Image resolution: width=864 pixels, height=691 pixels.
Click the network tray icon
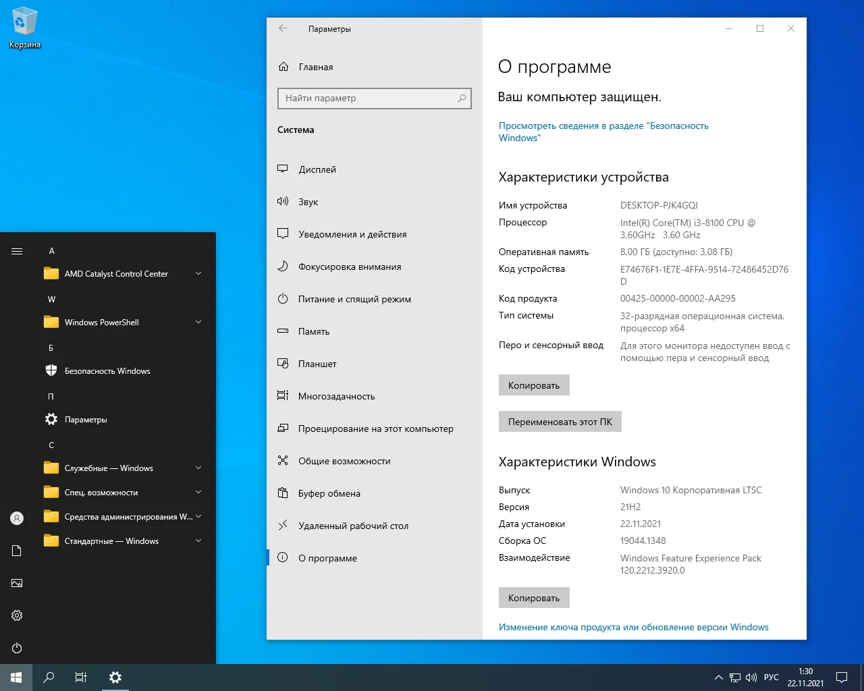click(x=735, y=678)
